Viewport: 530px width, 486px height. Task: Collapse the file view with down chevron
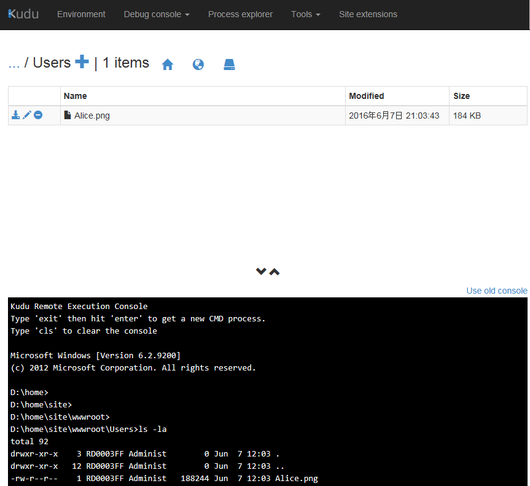point(261,271)
